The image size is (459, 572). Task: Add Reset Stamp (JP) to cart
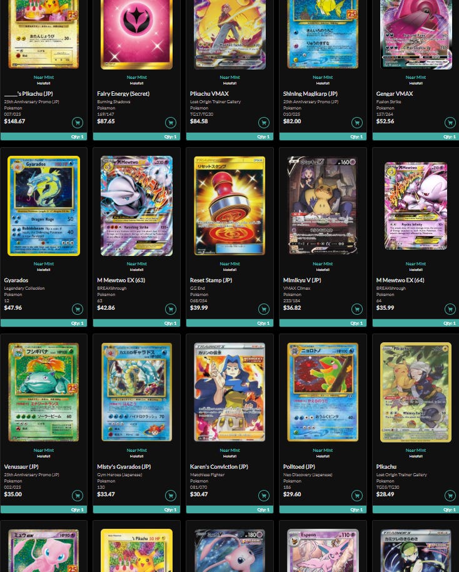264,309
